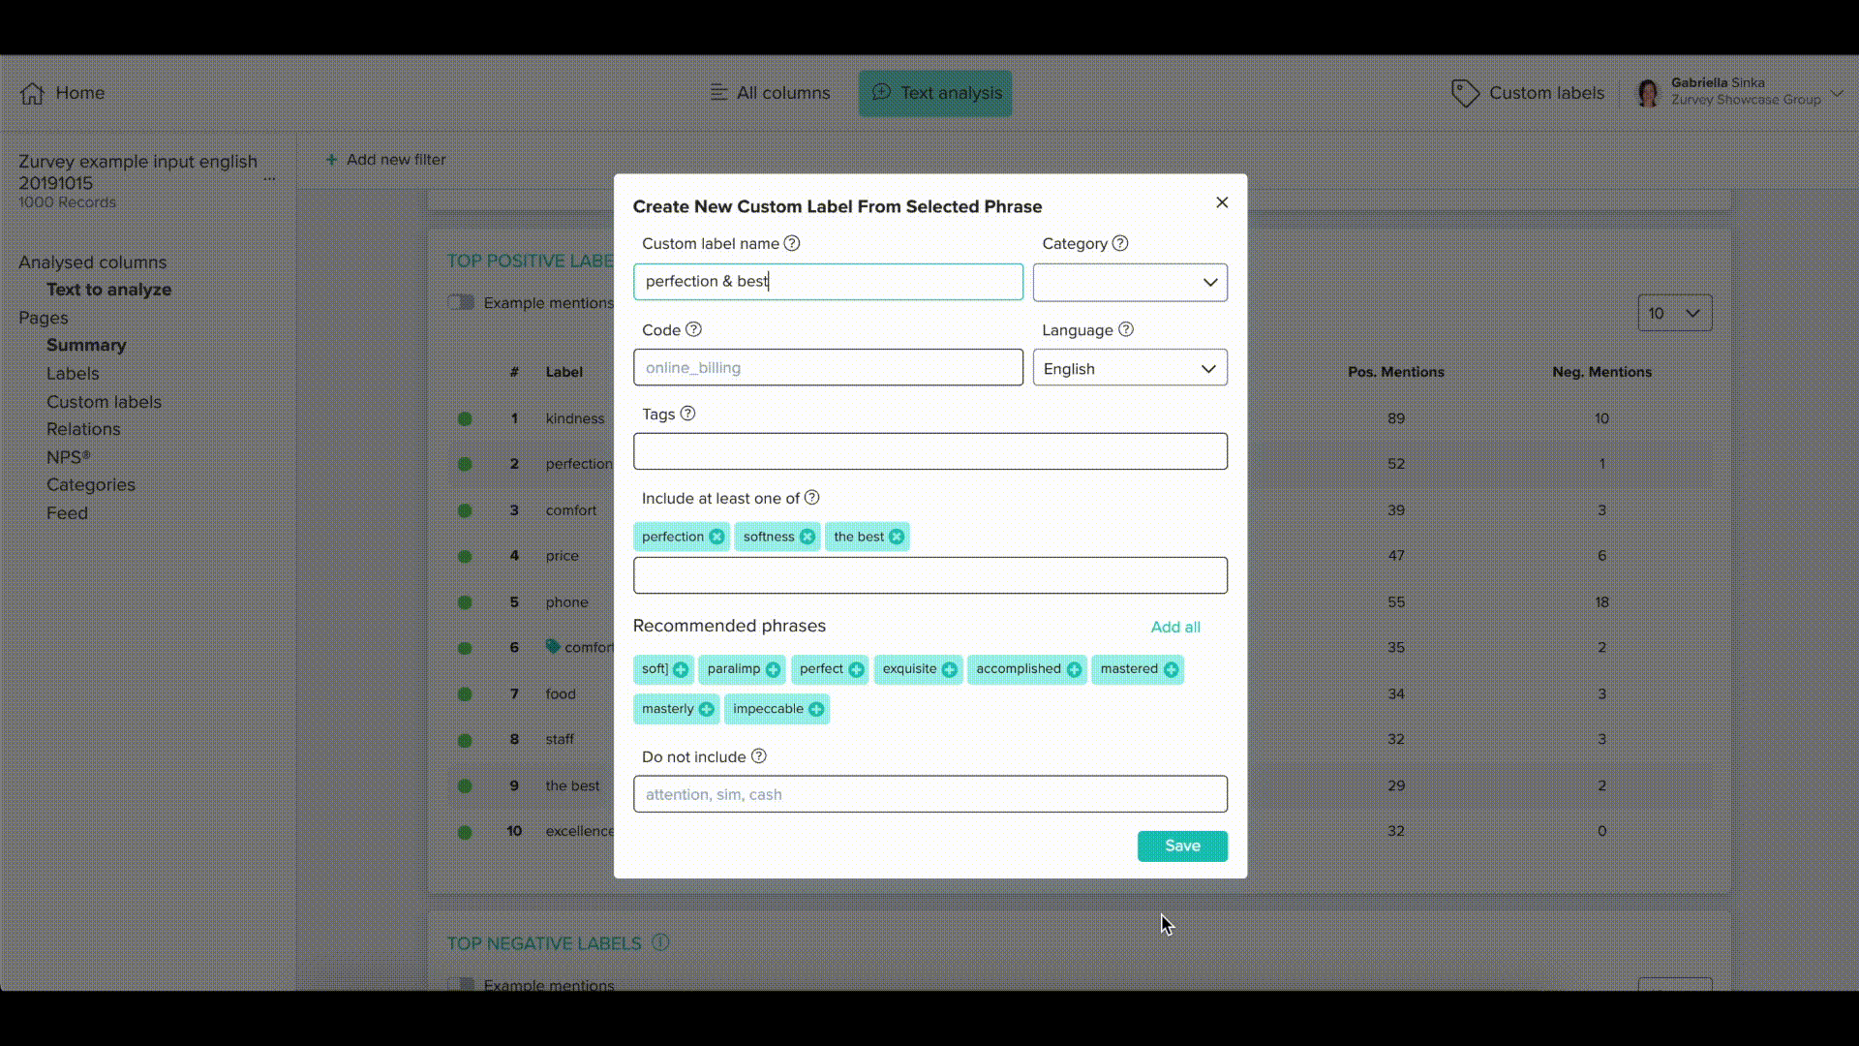Click the help icon next to Custom label name

792,243
